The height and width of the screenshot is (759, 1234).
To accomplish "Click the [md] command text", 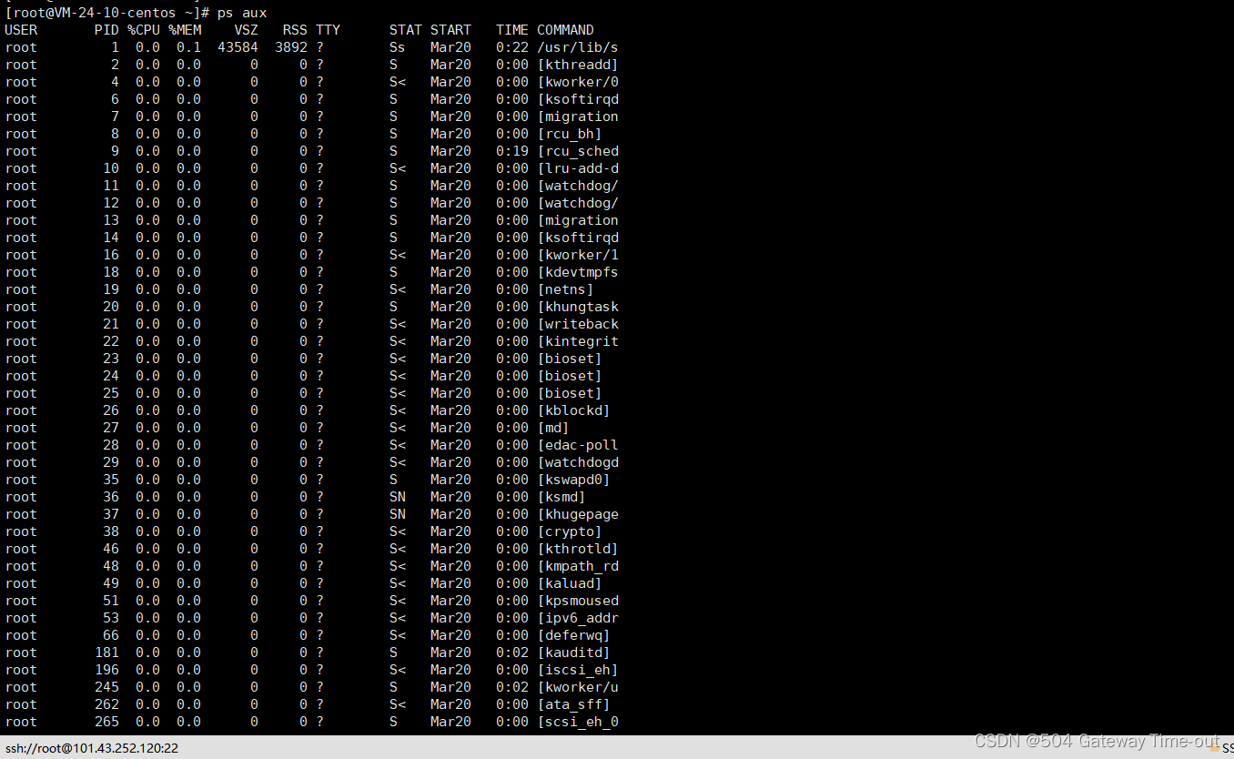I will [x=553, y=428].
